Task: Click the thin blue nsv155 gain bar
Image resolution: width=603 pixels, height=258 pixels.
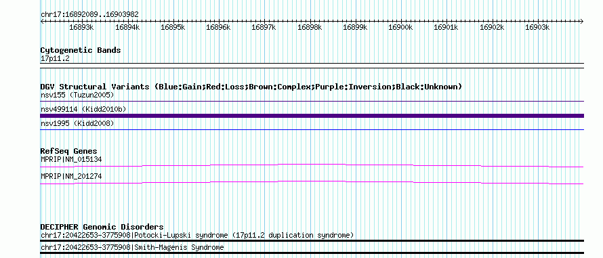Action: click(312, 102)
